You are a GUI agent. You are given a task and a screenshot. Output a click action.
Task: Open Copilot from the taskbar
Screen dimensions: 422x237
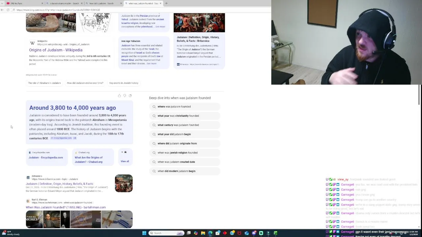point(196,233)
